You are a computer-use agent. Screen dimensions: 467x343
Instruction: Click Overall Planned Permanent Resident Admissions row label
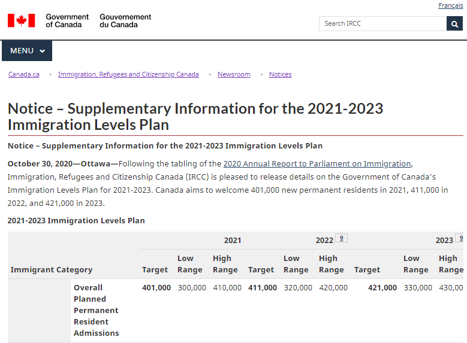96,310
